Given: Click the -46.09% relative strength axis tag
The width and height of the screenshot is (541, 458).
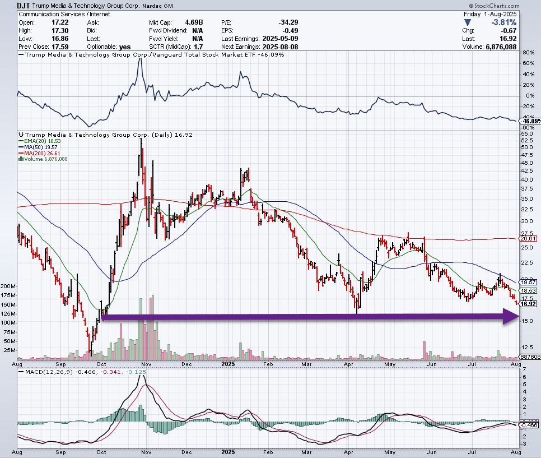Looking at the screenshot, I should (x=531, y=121).
